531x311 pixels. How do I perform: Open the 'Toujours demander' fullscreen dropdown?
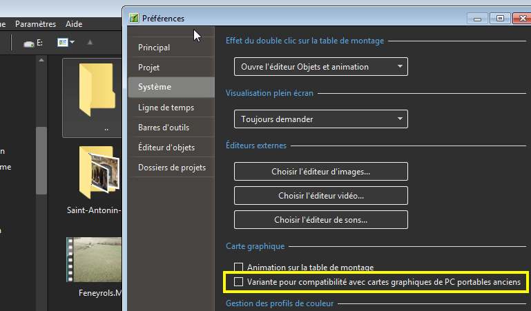point(320,119)
